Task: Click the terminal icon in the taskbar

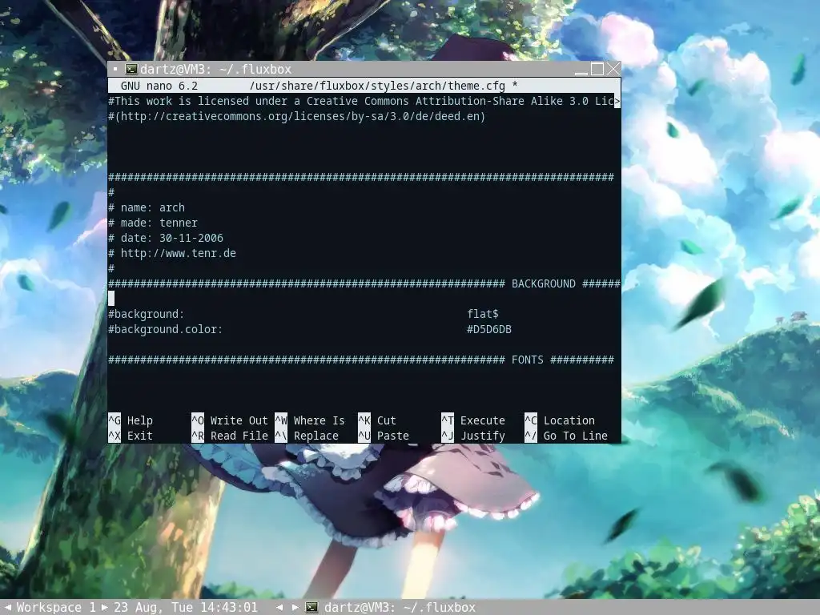Action: (312, 607)
